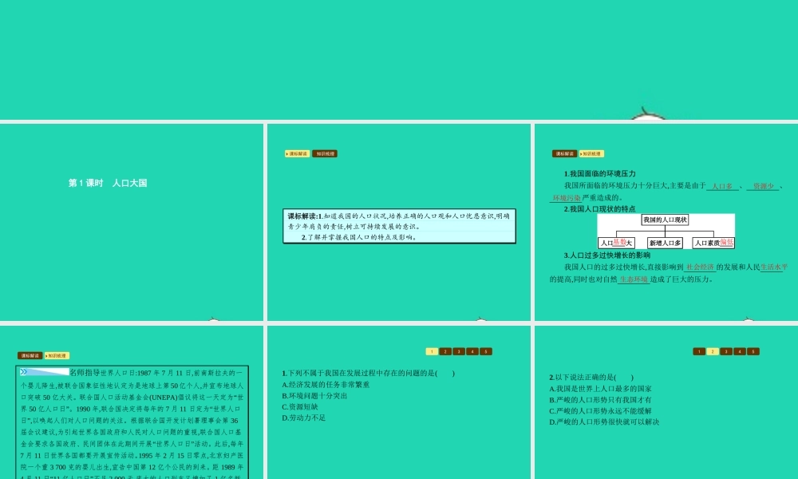
Task: Click the 课标解读 objectives text box
Action: click(400, 226)
